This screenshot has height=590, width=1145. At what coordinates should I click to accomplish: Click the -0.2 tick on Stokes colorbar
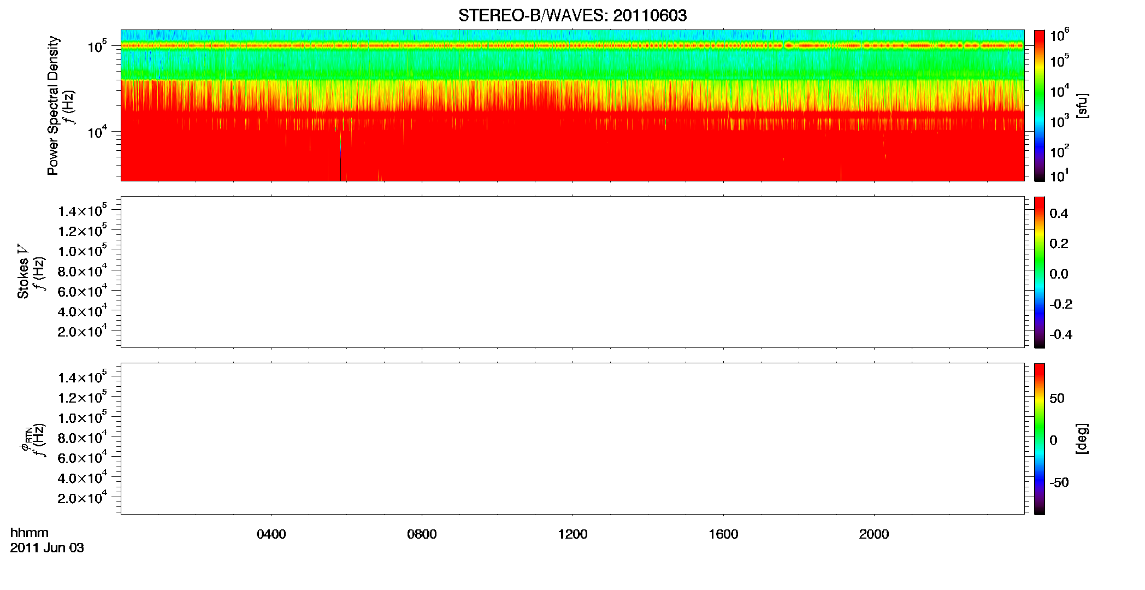(x=1061, y=304)
